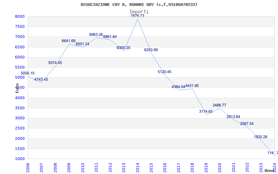Click the x-axis year 2016
278x174 pixels.
click(165, 168)
